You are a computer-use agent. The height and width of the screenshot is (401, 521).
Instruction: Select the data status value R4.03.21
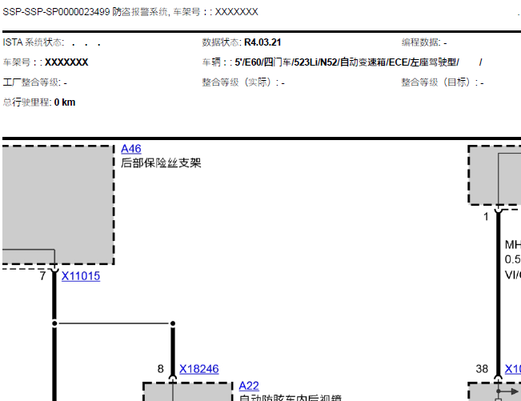[263, 42]
